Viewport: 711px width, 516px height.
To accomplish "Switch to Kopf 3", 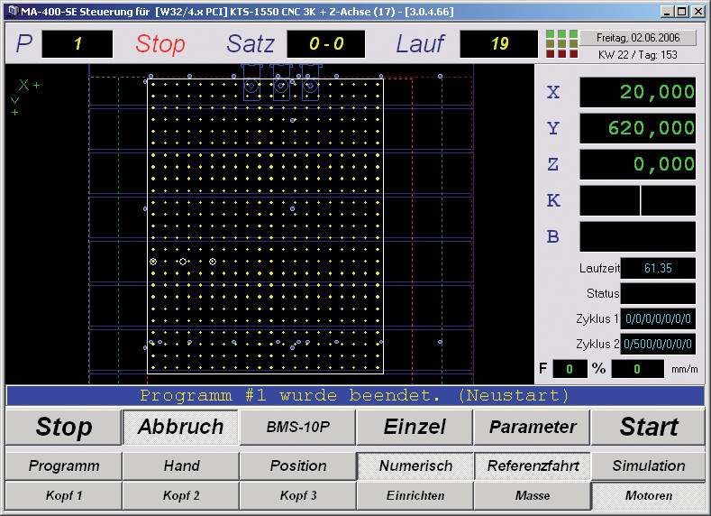I will pos(298,495).
